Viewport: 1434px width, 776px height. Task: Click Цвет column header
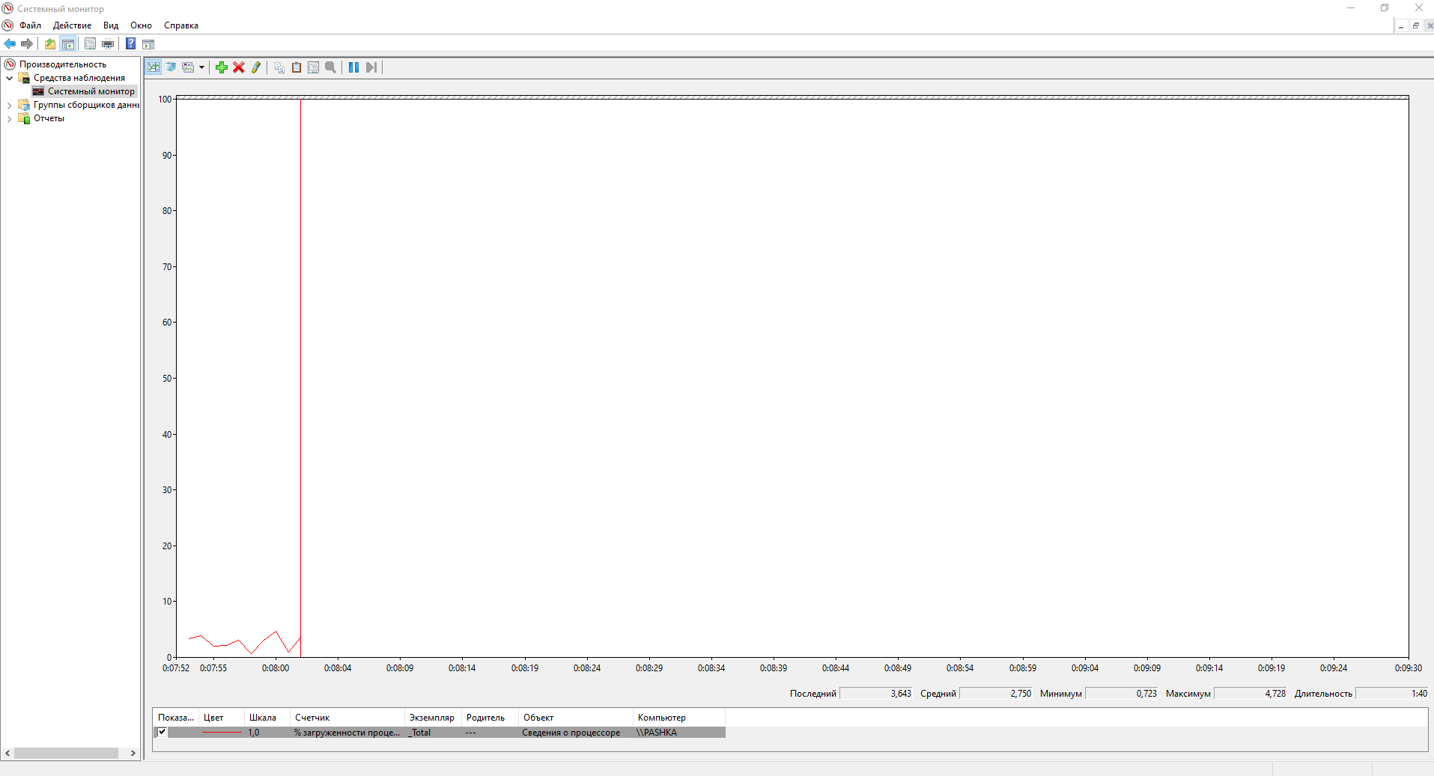(x=222, y=718)
